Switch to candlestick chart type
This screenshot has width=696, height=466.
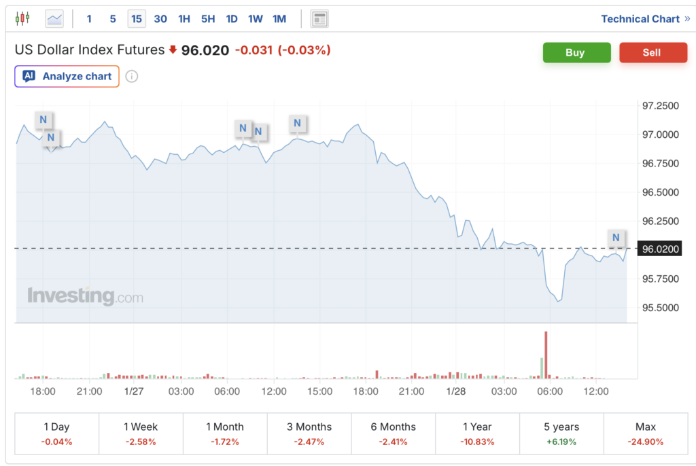pyautogui.click(x=22, y=19)
